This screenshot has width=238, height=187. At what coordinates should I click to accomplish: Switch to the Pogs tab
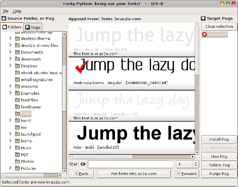click(x=33, y=27)
